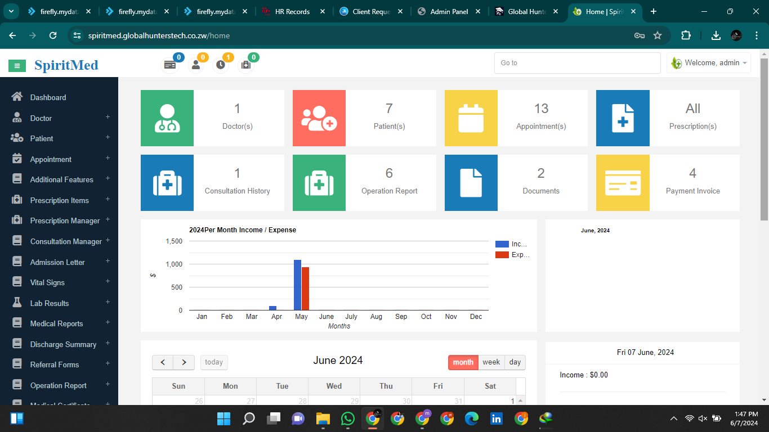
Task: Click the green hamburger menu icon
Action: pyautogui.click(x=17, y=66)
